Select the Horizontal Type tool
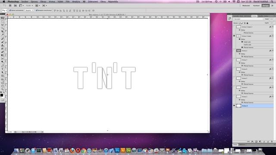This screenshot has height=155, width=276. click(x=3, y=69)
